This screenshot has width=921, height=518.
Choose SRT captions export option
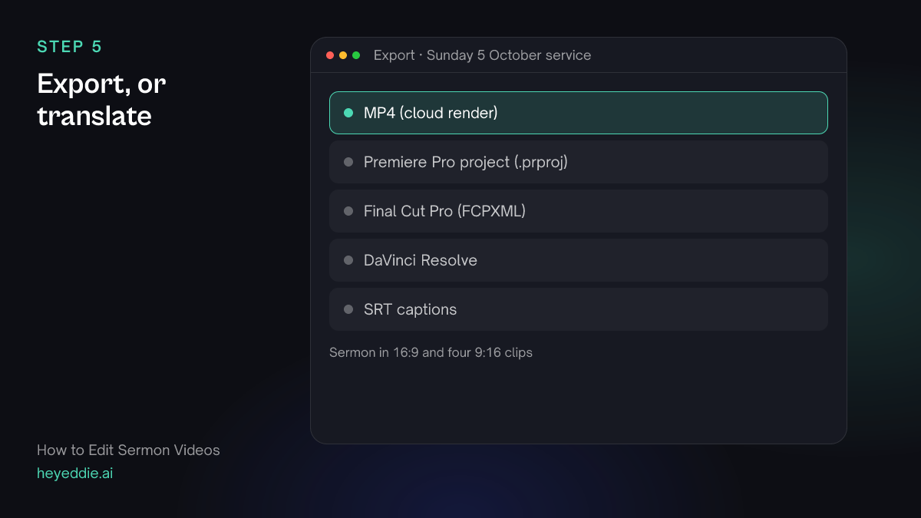pos(579,309)
